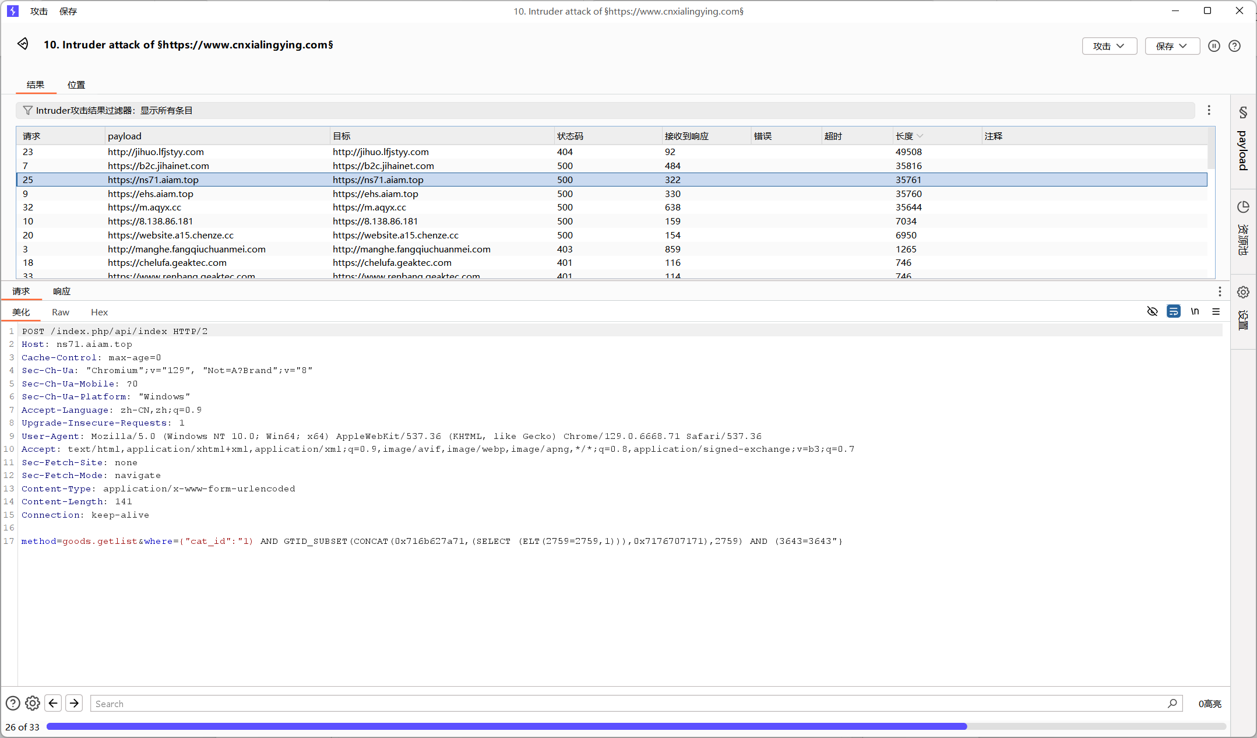The height and width of the screenshot is (738, 1257).
Task: Expand the 攻击 dropdown button
Action: [1109, 46]
